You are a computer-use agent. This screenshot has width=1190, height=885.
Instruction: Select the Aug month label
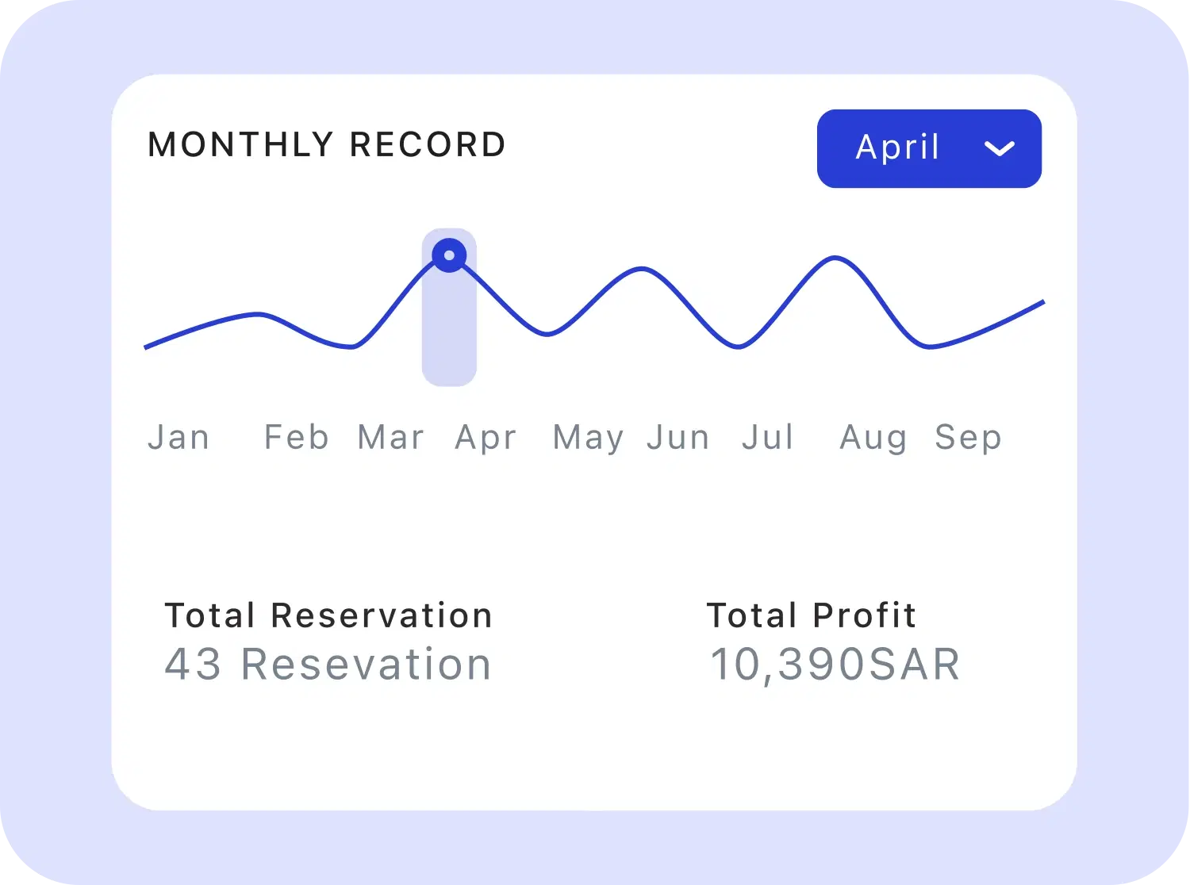873,438
